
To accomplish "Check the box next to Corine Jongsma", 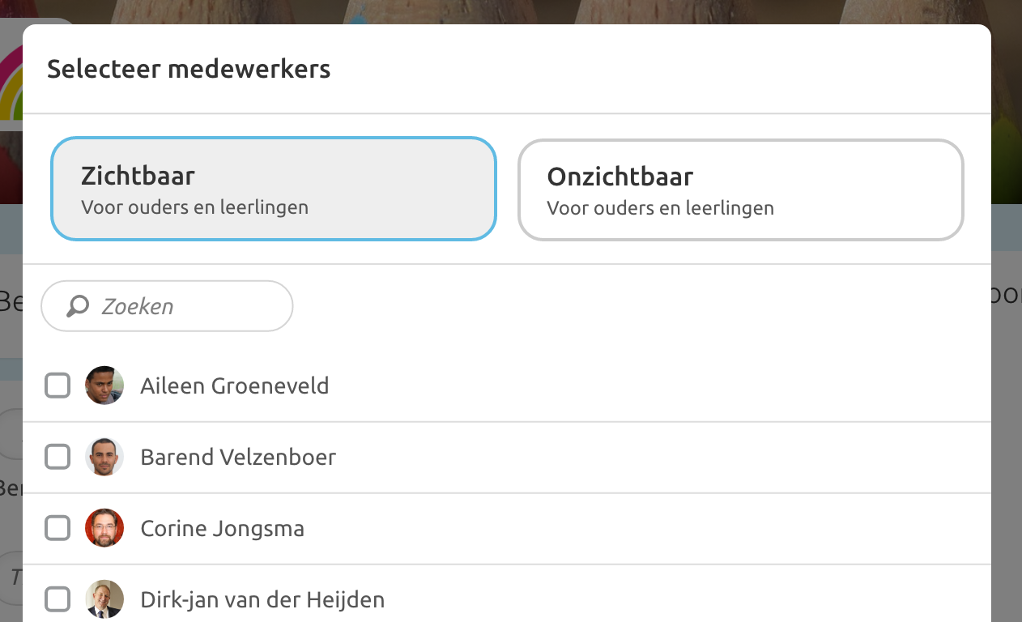I will pos(57,528).
